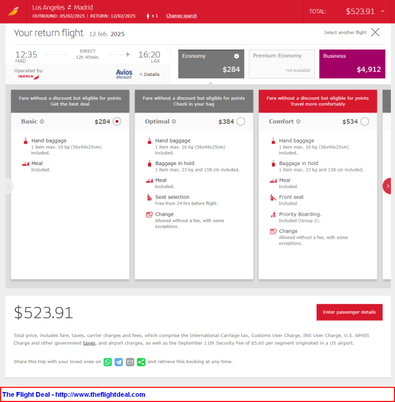
Task: Click the $523.91 total in header
Action: pos(360,11)
